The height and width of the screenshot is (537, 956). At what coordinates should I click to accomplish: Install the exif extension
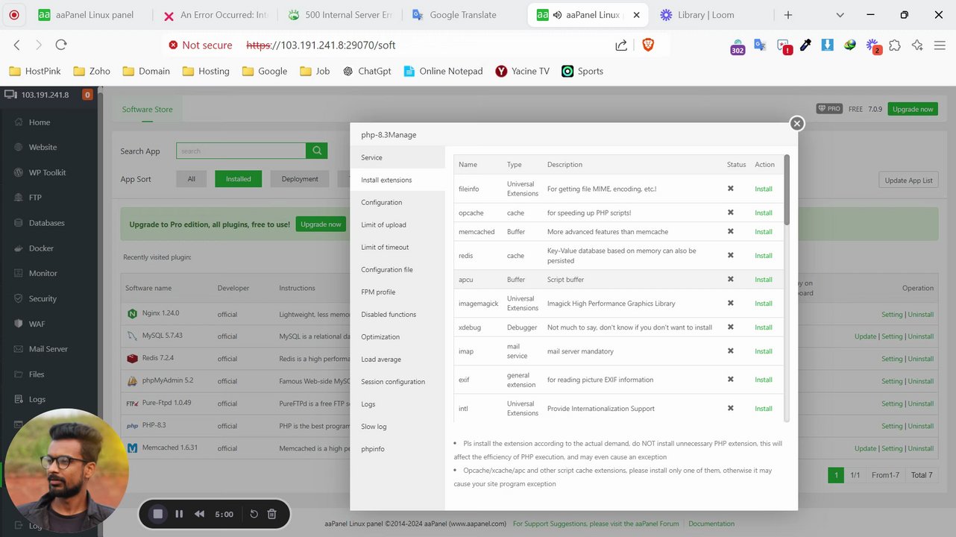tap(763, 380)
